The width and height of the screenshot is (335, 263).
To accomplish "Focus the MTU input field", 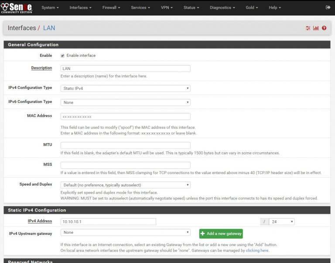I will pos(126,145).
